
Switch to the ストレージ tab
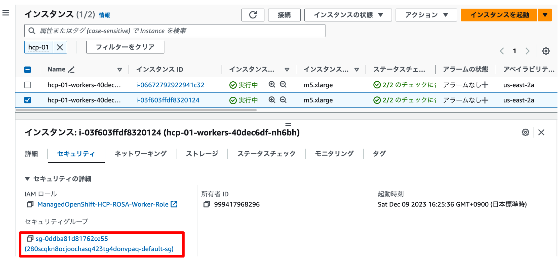pyautogui.click(x=202, y=154)
